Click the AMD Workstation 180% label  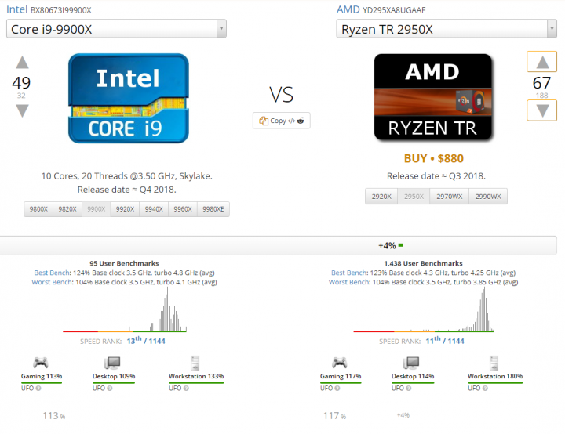click(x=495, y=376)
